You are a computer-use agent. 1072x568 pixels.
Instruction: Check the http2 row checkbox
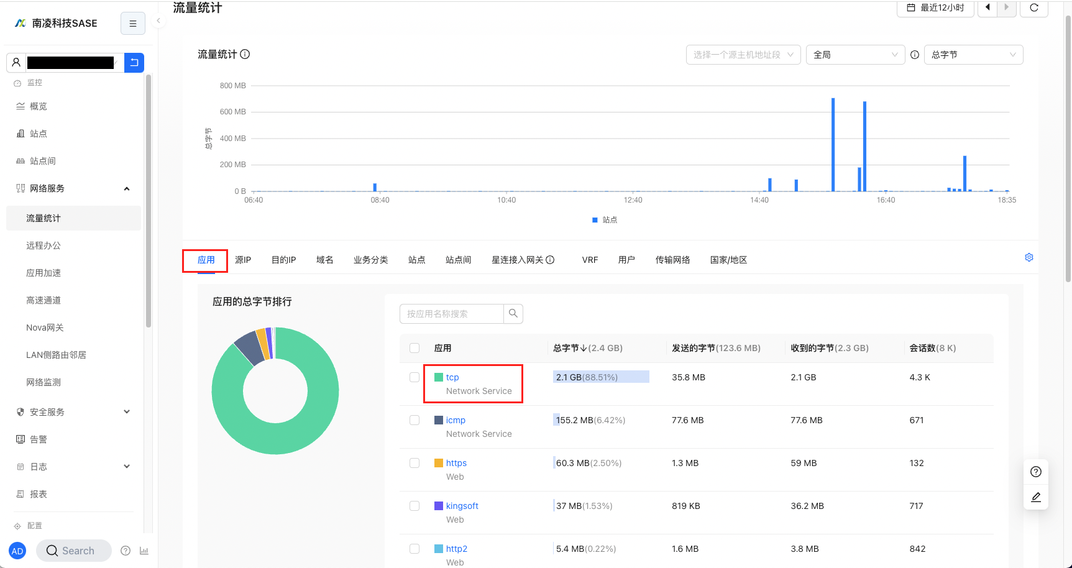point(415,549)
